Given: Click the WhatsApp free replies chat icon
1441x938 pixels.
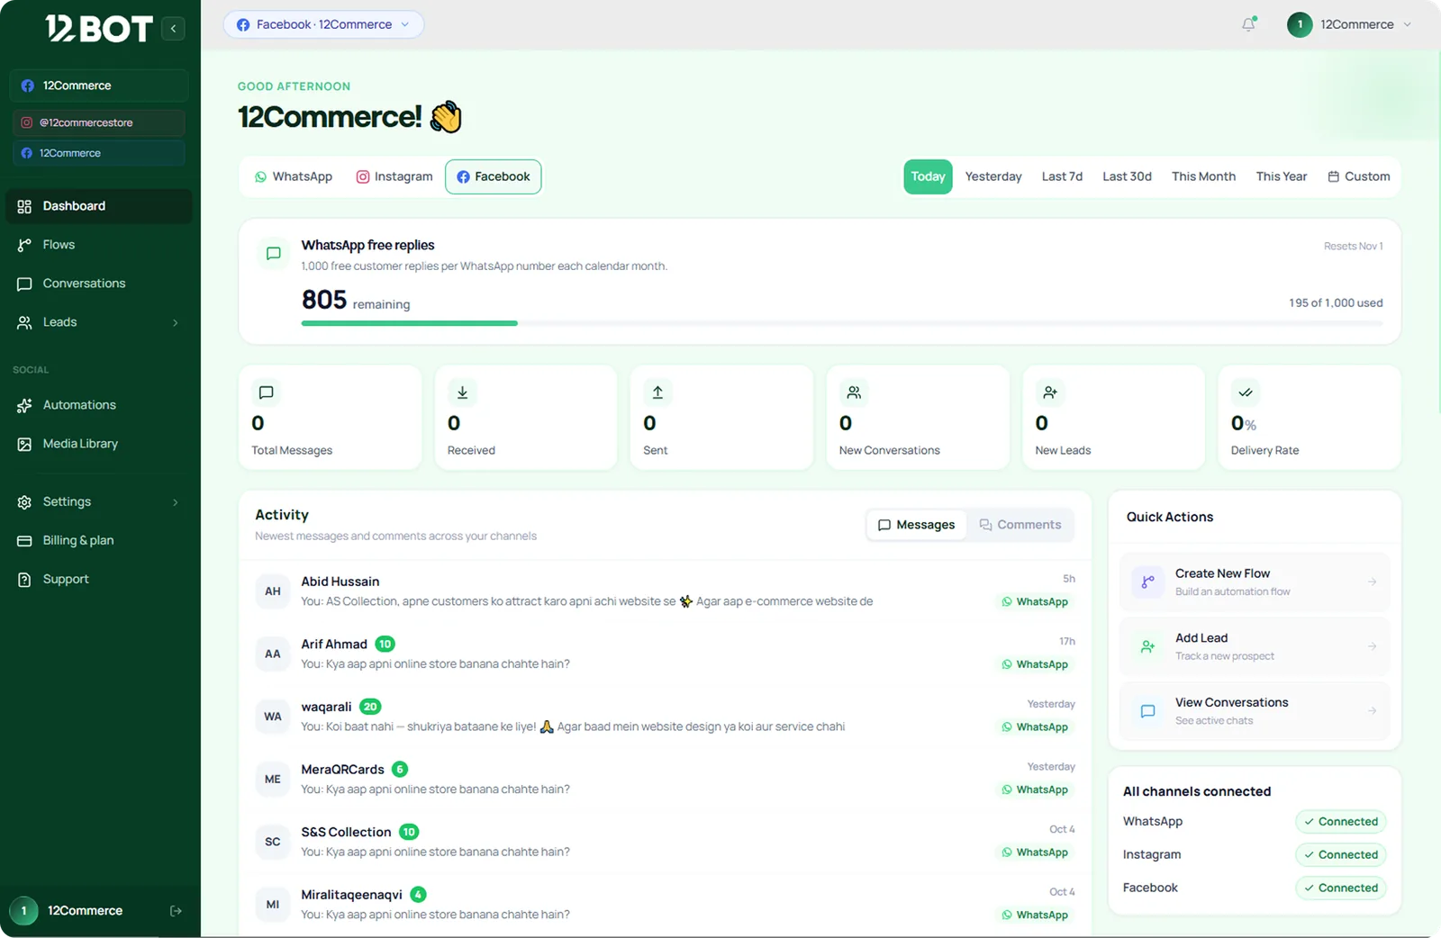Looking at the screenshot, I should point(274,254).
